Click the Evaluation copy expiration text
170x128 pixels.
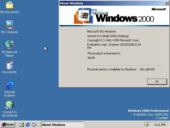(x=114, y=46)
